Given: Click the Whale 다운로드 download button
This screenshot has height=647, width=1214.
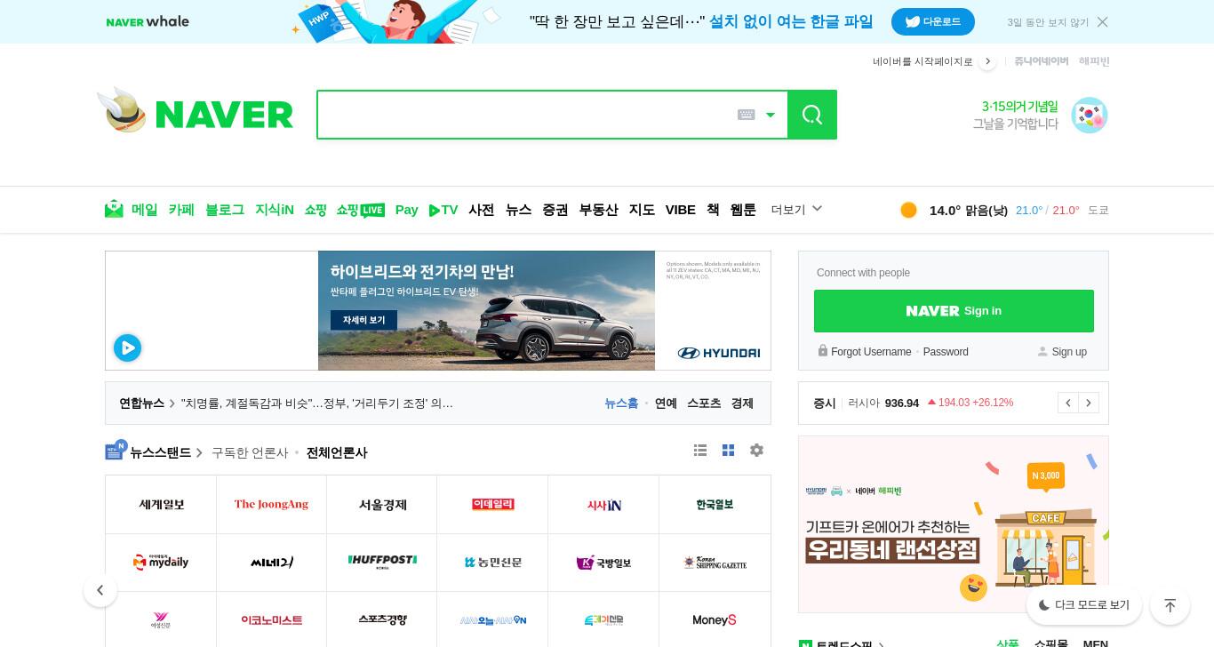Looking at the screenshot, I should pyautogui.click(x=933, y=21).
